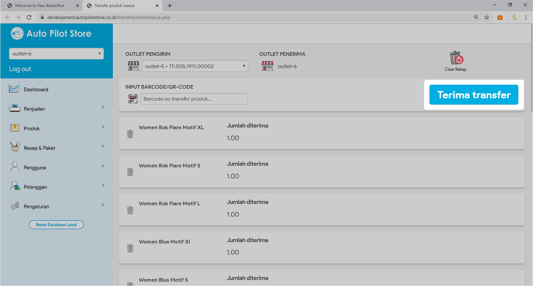Bookmark this page with the star icon

487,17
